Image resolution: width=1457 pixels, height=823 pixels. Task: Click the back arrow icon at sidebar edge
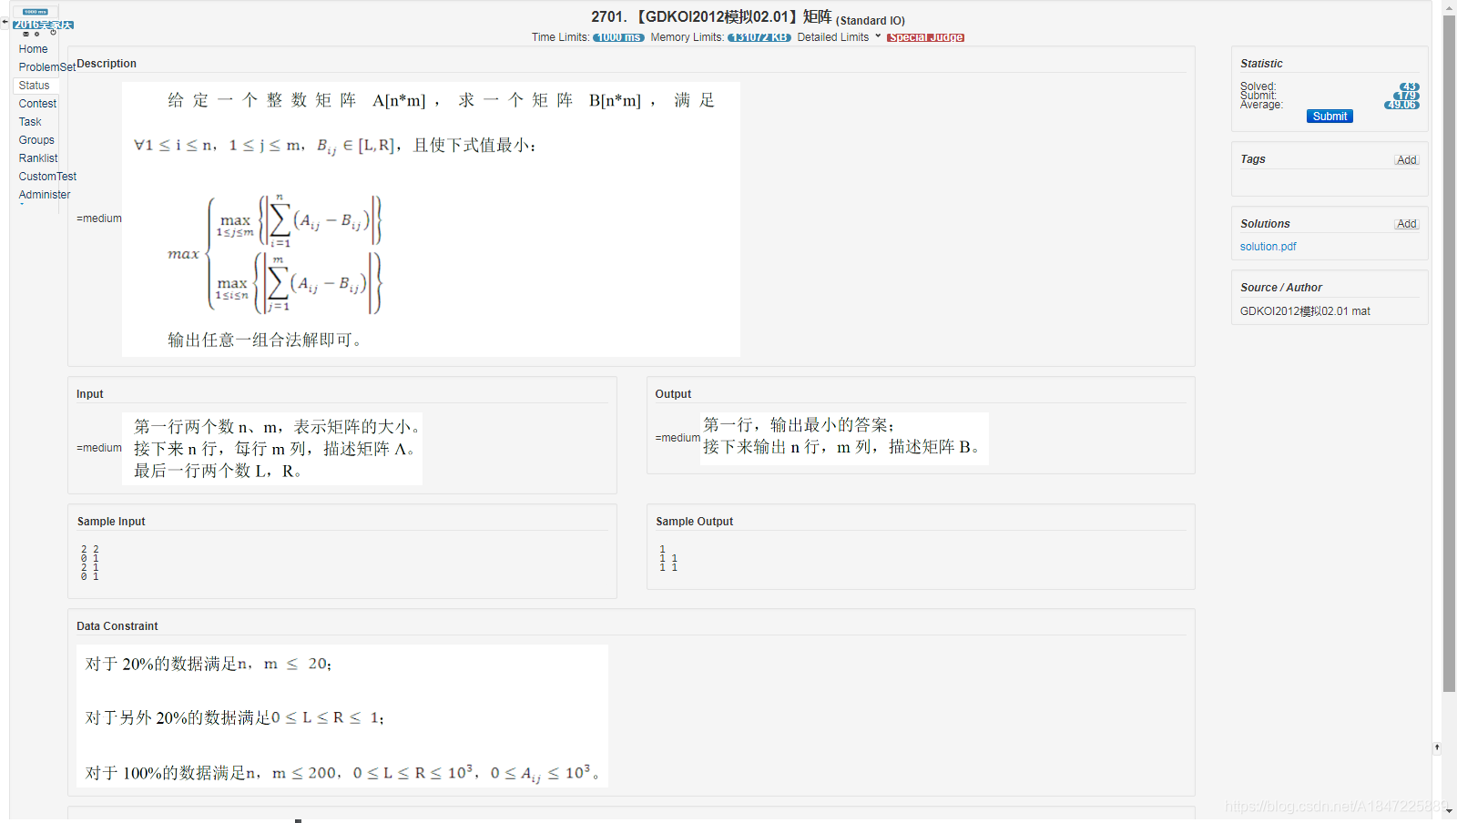[x=5, y=22]
